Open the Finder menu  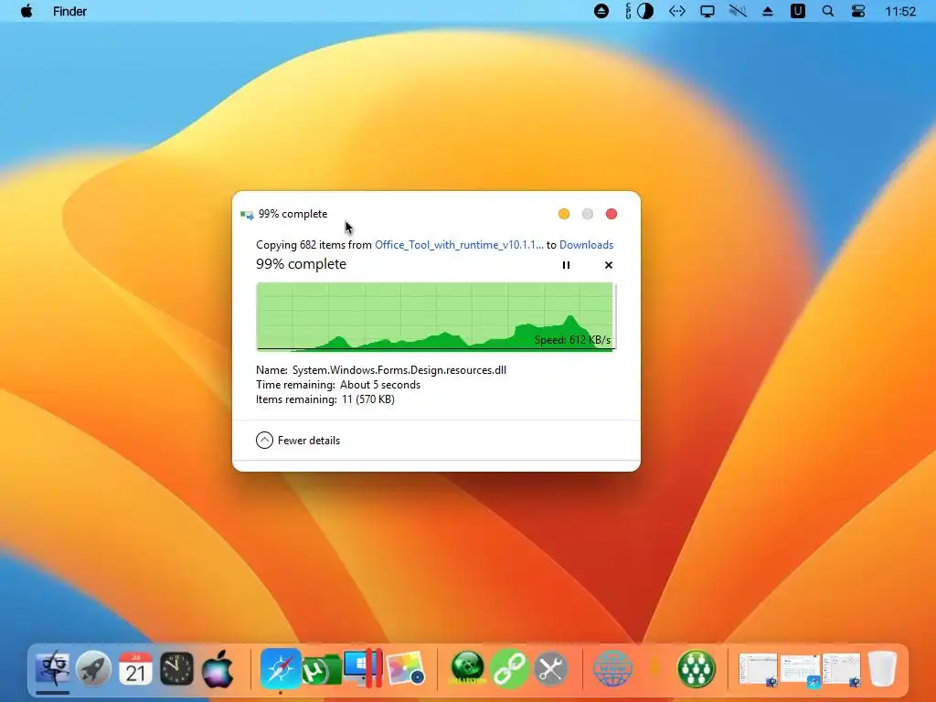69,11
